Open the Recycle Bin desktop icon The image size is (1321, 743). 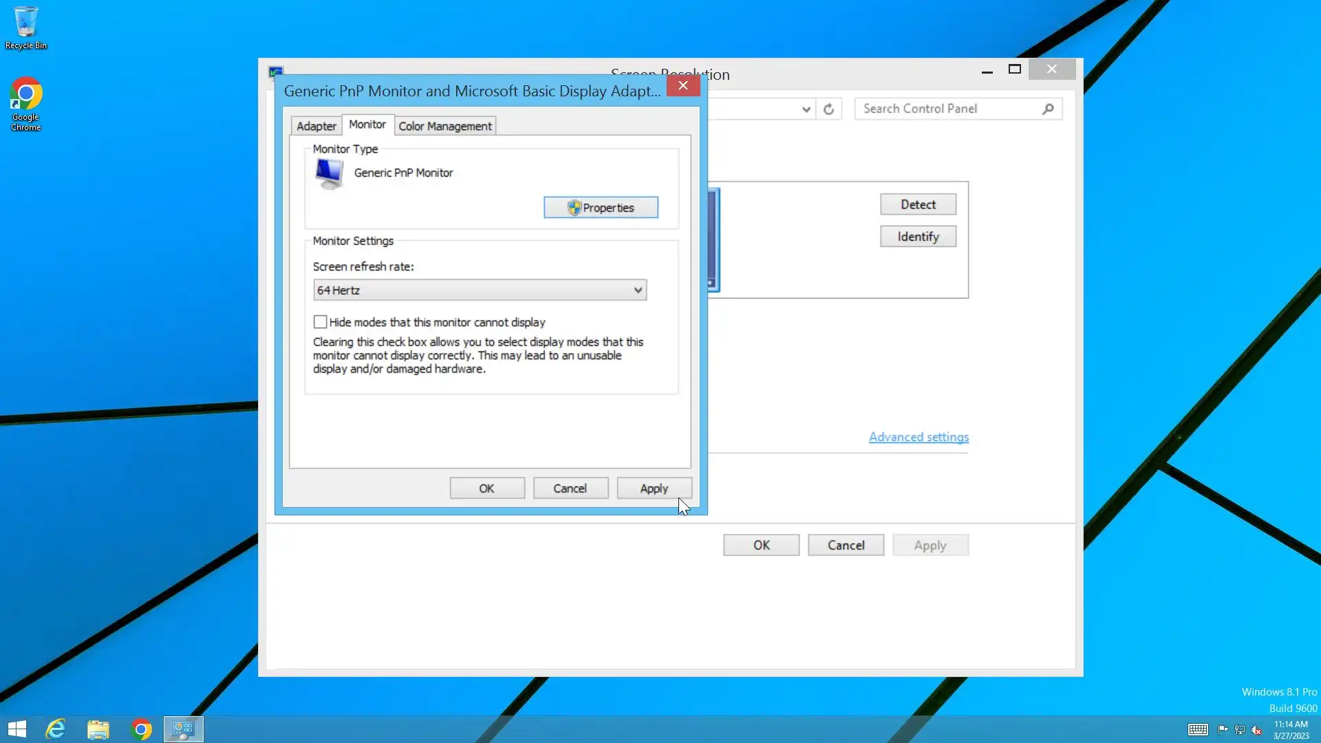coord(25,28)
